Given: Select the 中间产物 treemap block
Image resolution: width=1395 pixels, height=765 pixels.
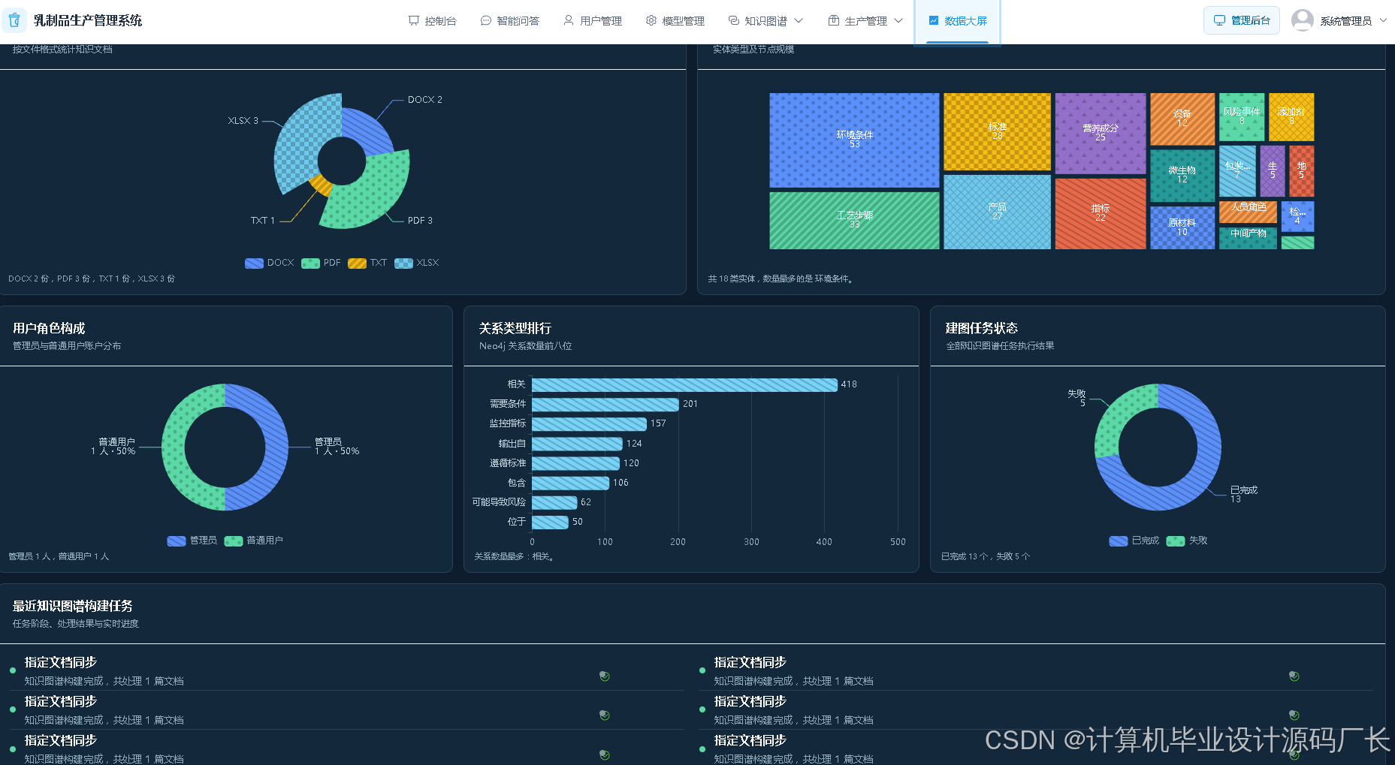Looking at the screenshot, I should tap(1248, 237).
